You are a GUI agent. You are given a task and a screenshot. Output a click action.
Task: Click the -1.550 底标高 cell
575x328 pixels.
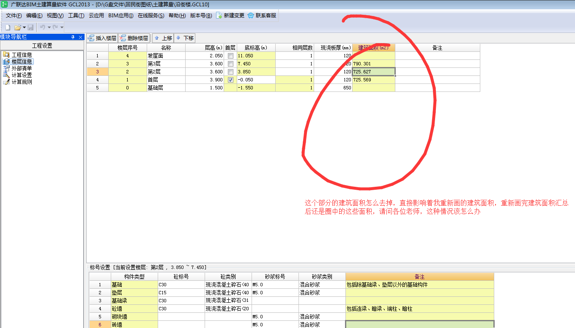pyautogui.click(x=256, y=88)
